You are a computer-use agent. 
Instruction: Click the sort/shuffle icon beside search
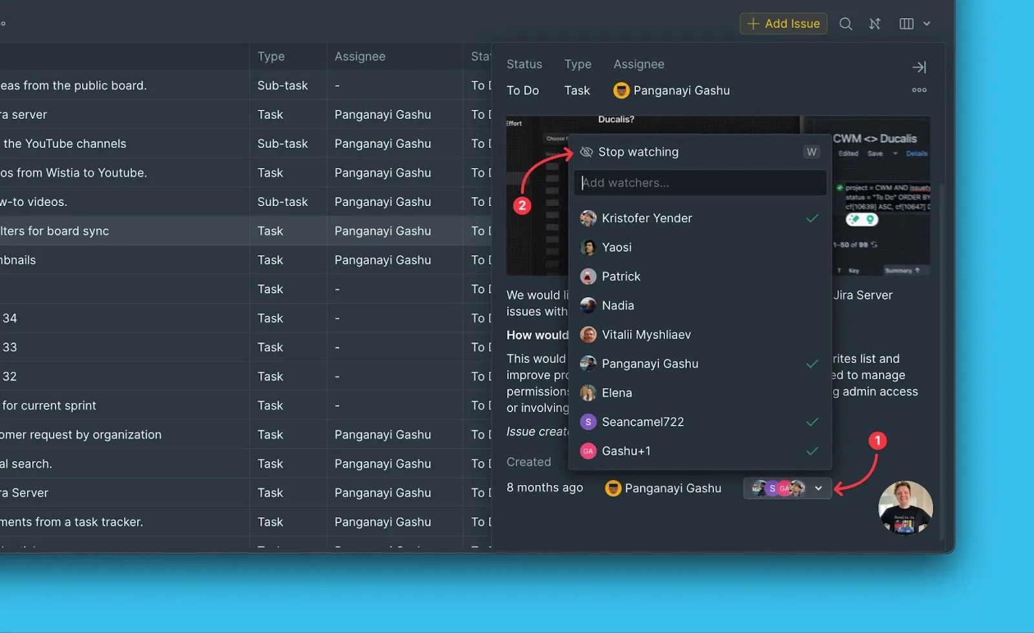point(874,24)
